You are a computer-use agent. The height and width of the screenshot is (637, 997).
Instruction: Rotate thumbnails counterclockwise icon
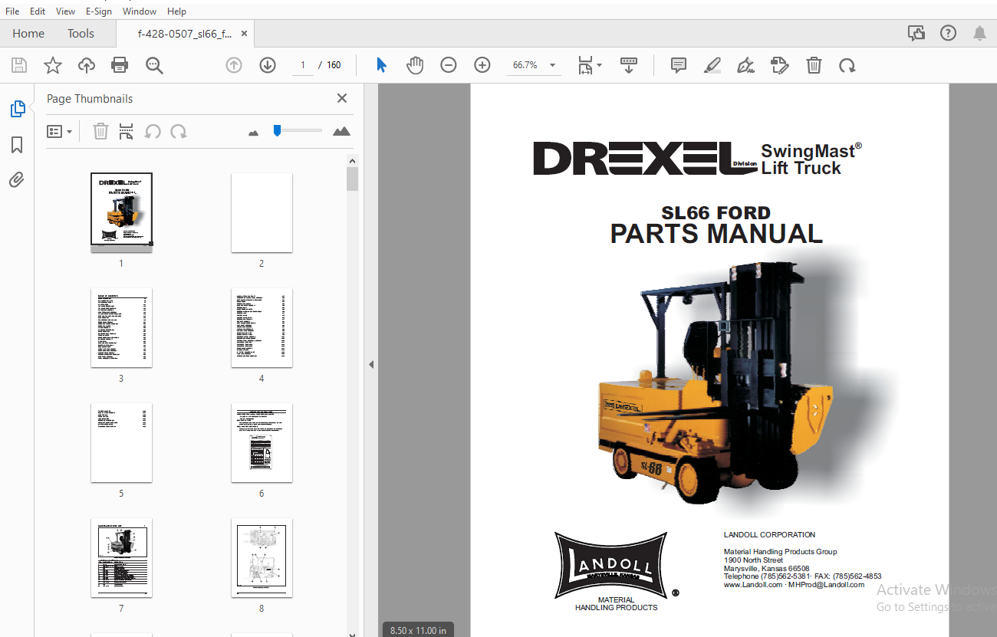(x=153, y=132)
